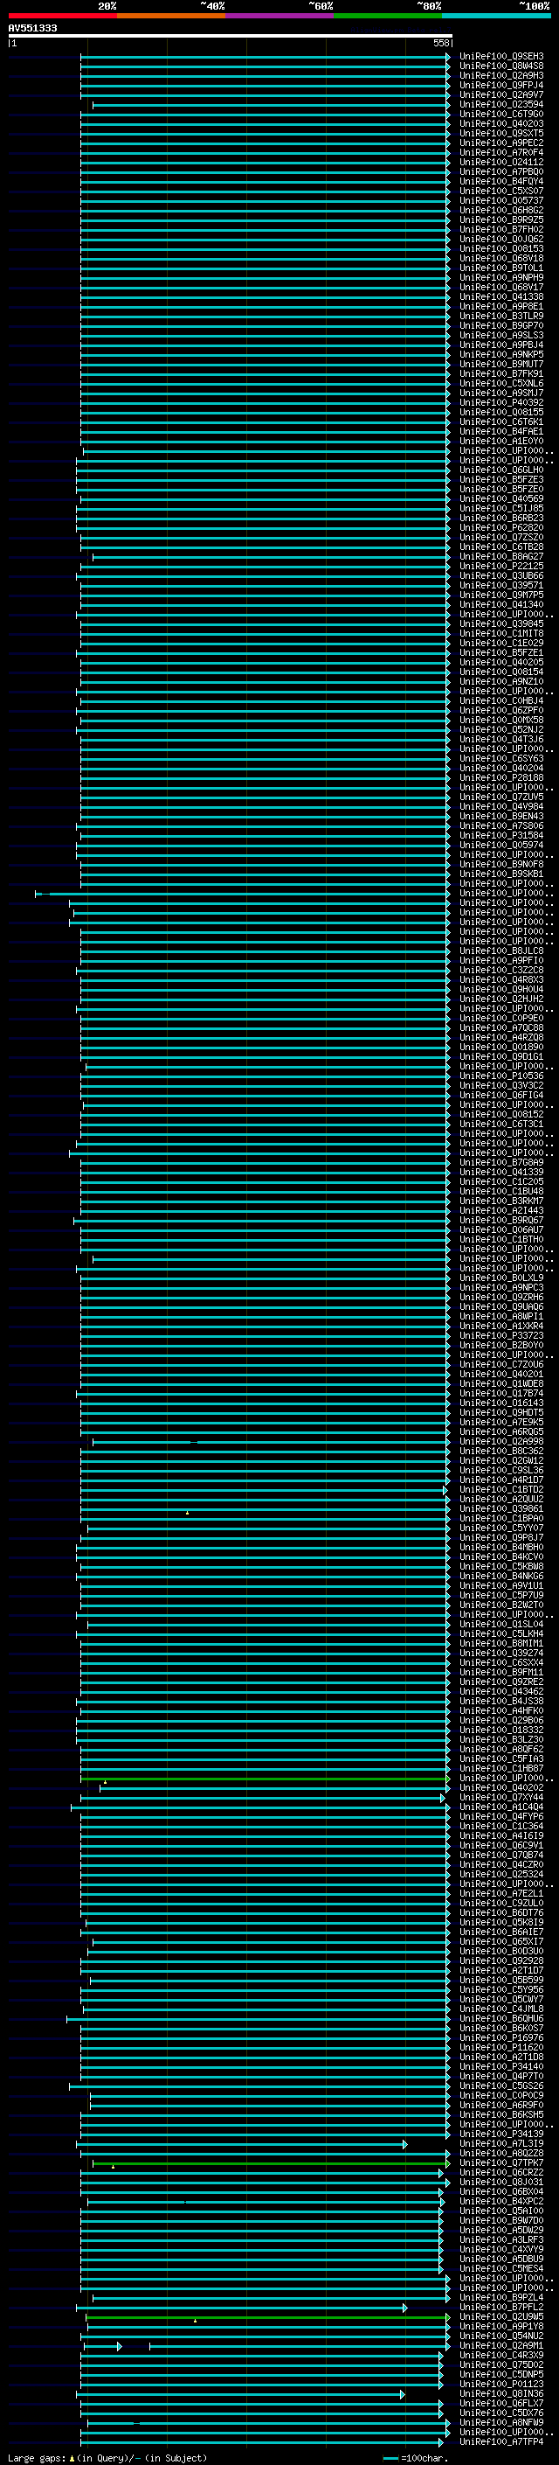Select label UniRef100_Q08153
This screenshot has height=2465, width=559.
pos(501,249)
